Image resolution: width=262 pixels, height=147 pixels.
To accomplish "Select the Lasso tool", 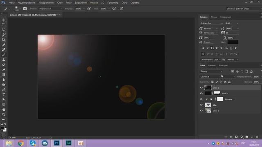I will 4,30.
